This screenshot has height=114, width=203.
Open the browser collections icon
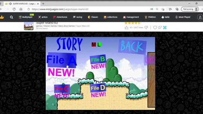[177, 9]
